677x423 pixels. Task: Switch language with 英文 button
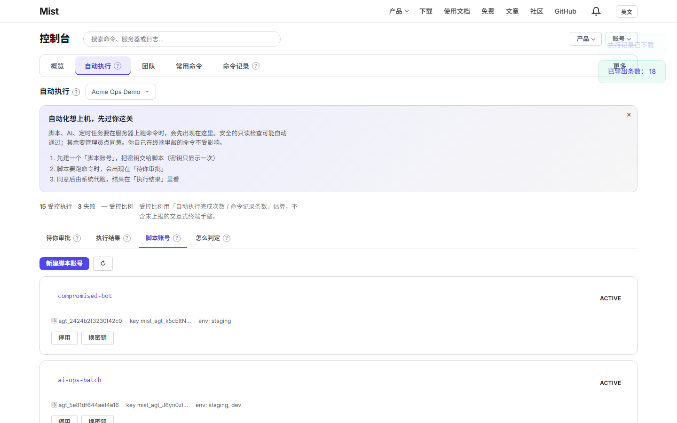coord(627,12)
